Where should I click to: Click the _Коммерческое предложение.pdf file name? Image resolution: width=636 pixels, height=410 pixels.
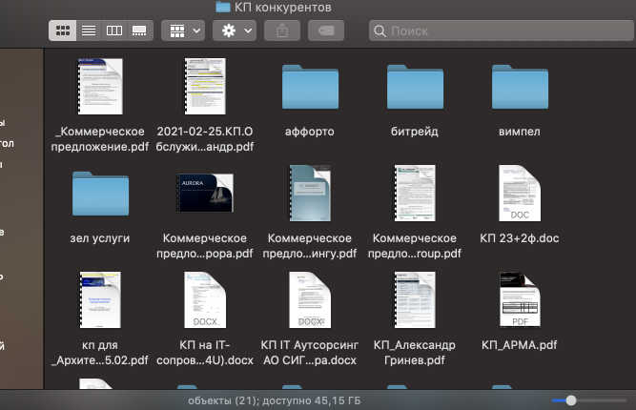(x=100, y=138)
